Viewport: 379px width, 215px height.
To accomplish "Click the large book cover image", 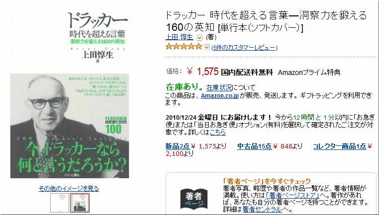I will [70, 94].
